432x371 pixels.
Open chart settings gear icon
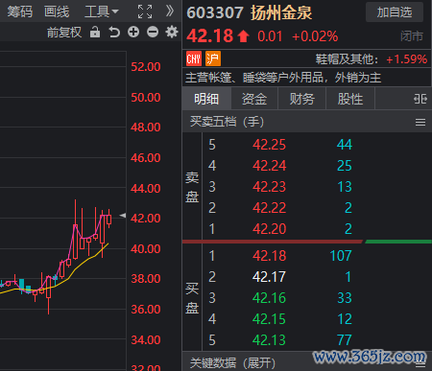(x=172, y=32)
